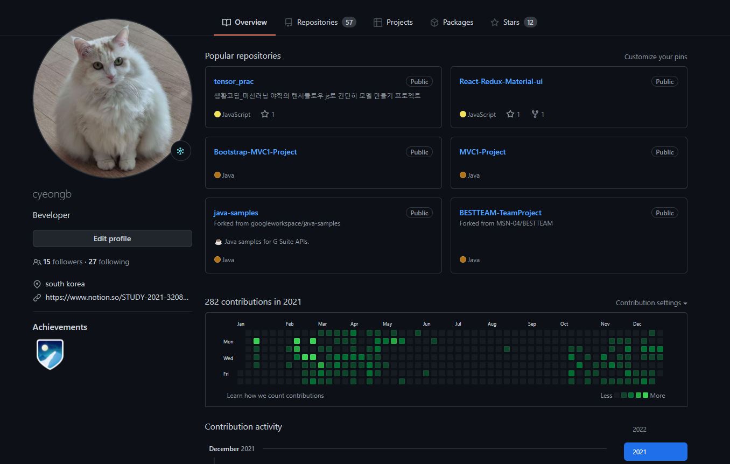Click the location pin icon
730x464 pixels.
coord(37,284)
